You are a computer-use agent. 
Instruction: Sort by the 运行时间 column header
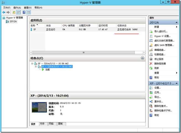(x=107, y=25)
